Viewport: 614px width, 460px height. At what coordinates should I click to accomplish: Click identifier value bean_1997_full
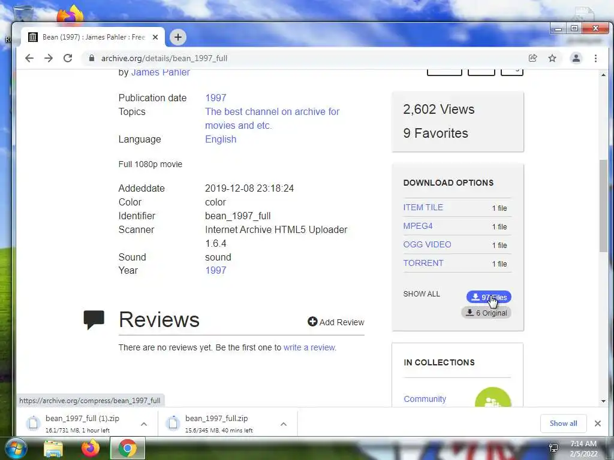coord(237,216)
